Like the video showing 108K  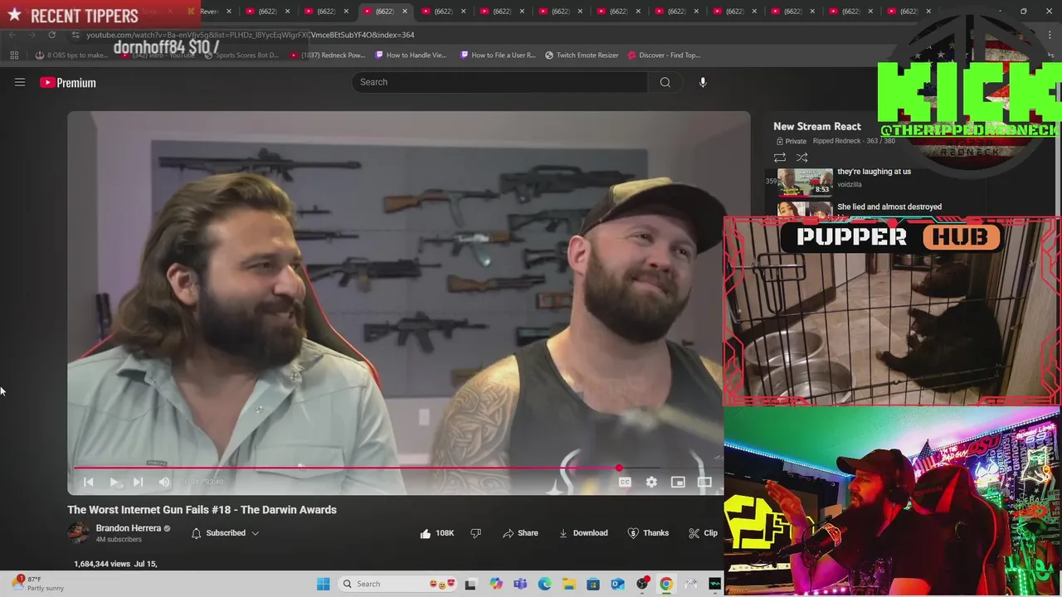pos(437,533)
